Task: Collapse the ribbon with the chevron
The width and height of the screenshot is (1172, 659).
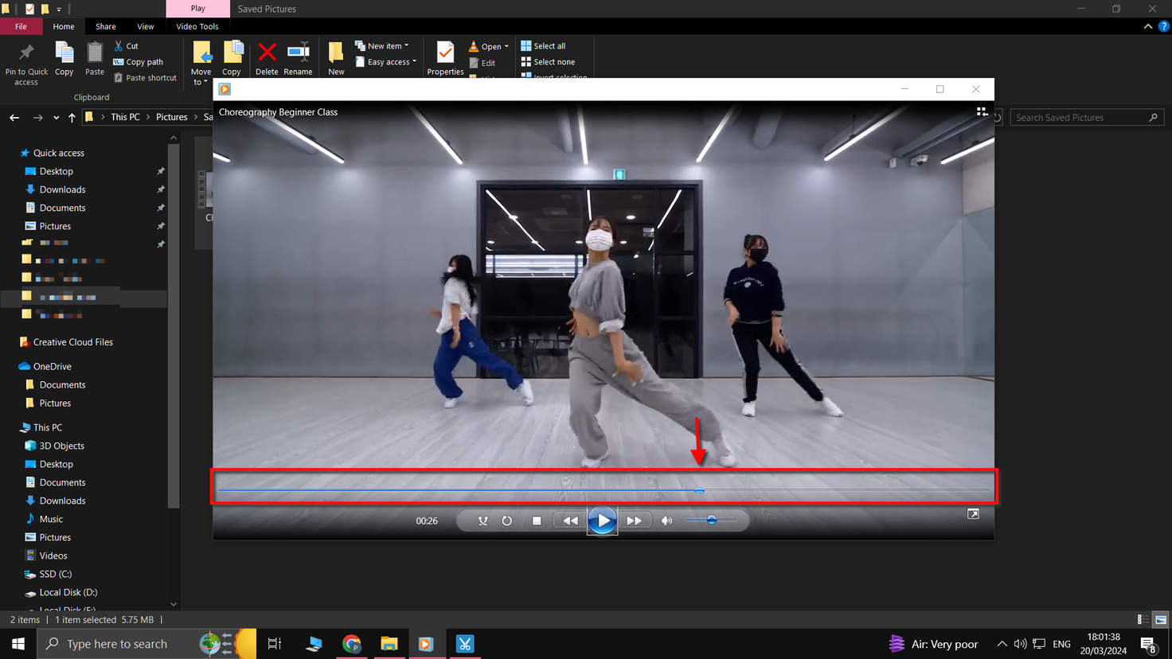Action: [x=1148, y=26]
